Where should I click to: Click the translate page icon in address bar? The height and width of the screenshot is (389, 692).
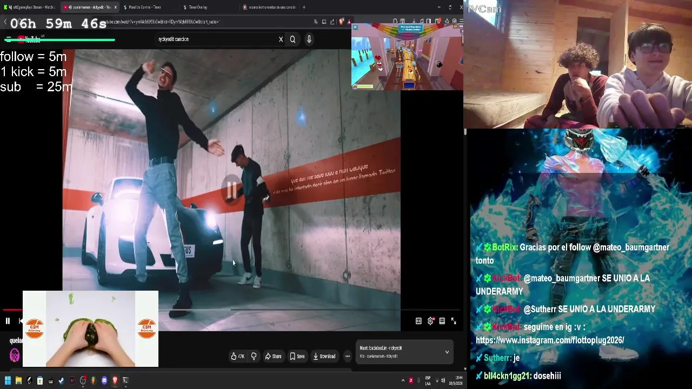(316, 22)
